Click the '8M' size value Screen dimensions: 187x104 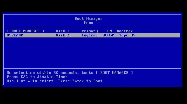tap(110, 31)
